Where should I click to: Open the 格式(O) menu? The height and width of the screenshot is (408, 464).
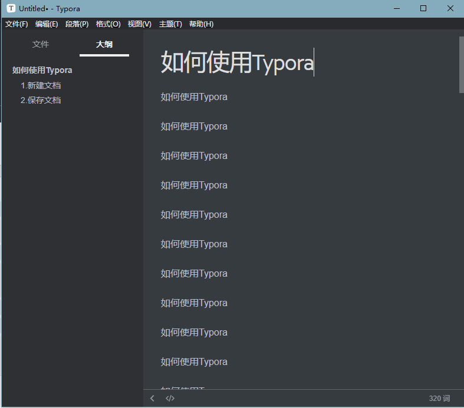click(x=108, y=24)
